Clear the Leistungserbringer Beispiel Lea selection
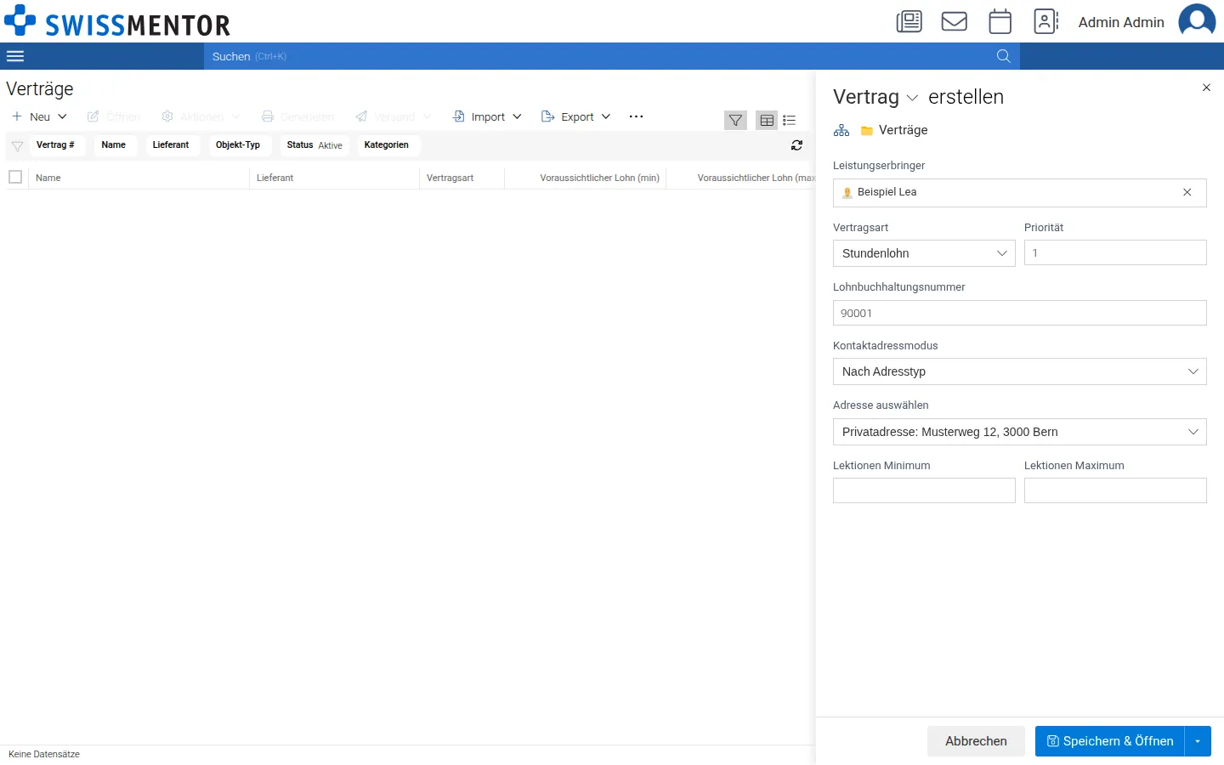The width and height of the screenshot is (1224, 765). (1187, 192)
